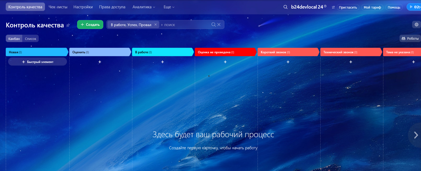Screen dimensions: 421x171
Task: Open the Настройки tab
Action: coord(83,7)
